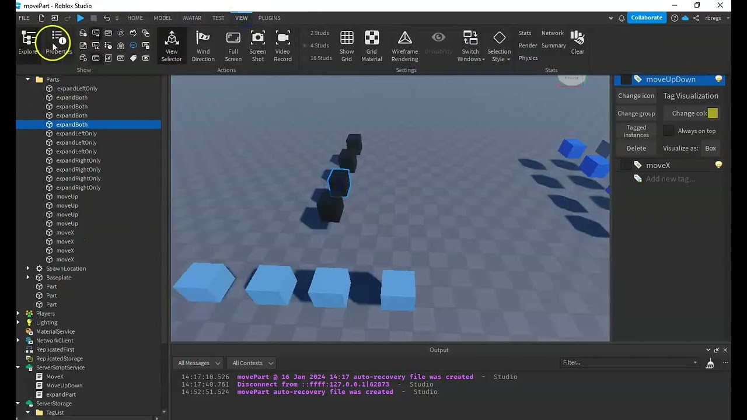Switch to the TEST tab
This screenshot has height=420, width=747.
point(218,18)
